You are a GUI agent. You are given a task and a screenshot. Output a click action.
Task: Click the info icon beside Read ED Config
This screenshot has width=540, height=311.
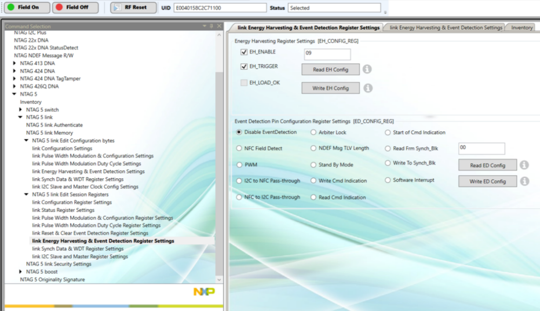(x=524, y=165)
